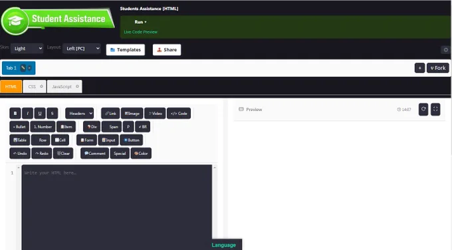Viewport: 452px width, 250px height.
Task: Expand the Run dropdown menu
Action: (x=140, y=22)
